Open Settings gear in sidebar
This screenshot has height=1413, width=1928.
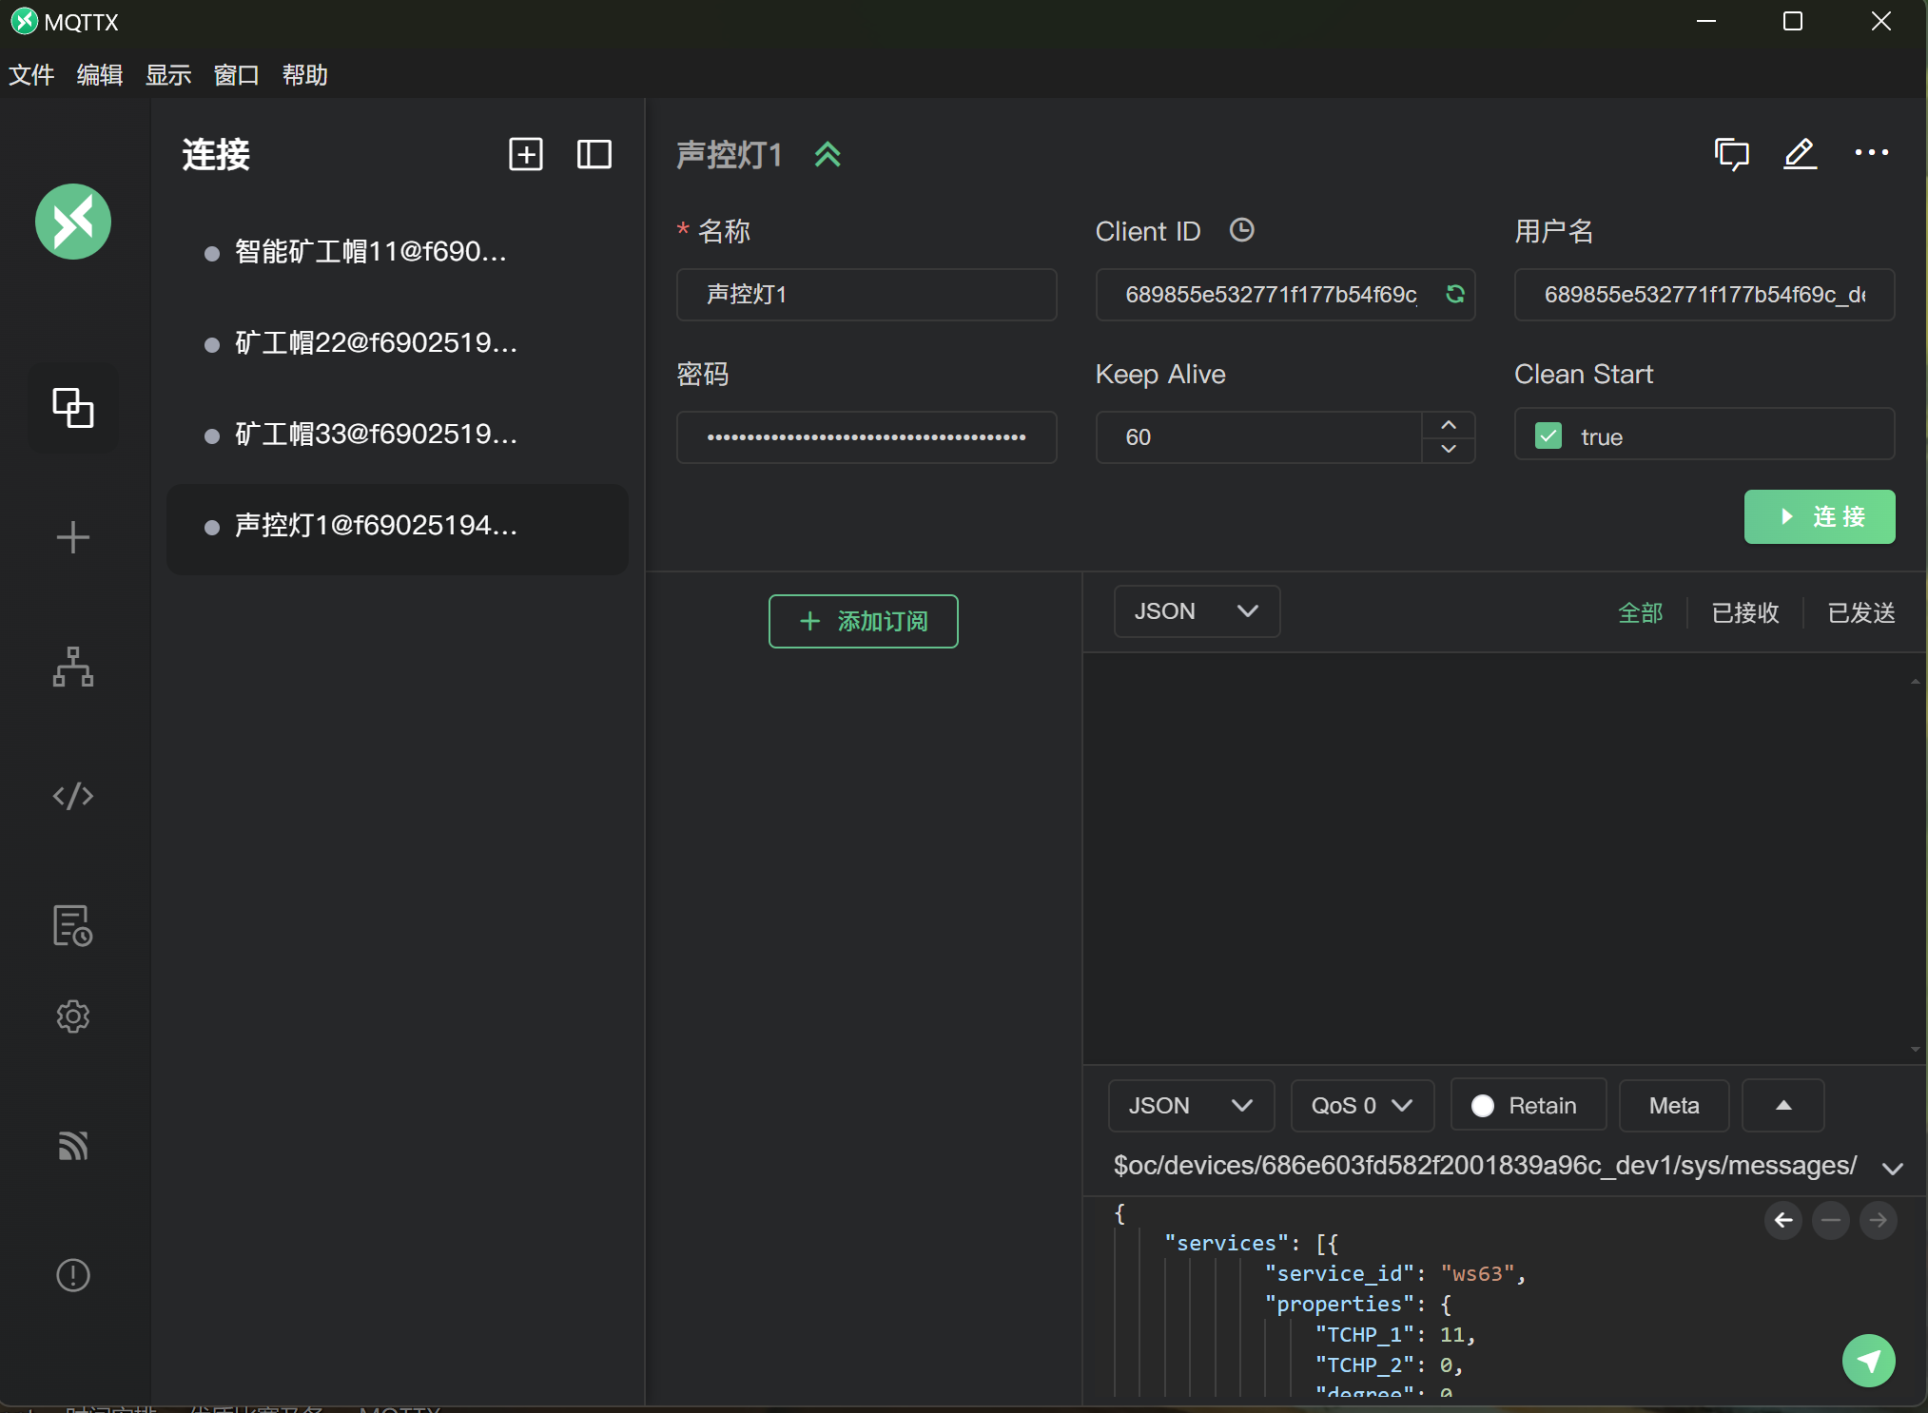coord(73,1016)
